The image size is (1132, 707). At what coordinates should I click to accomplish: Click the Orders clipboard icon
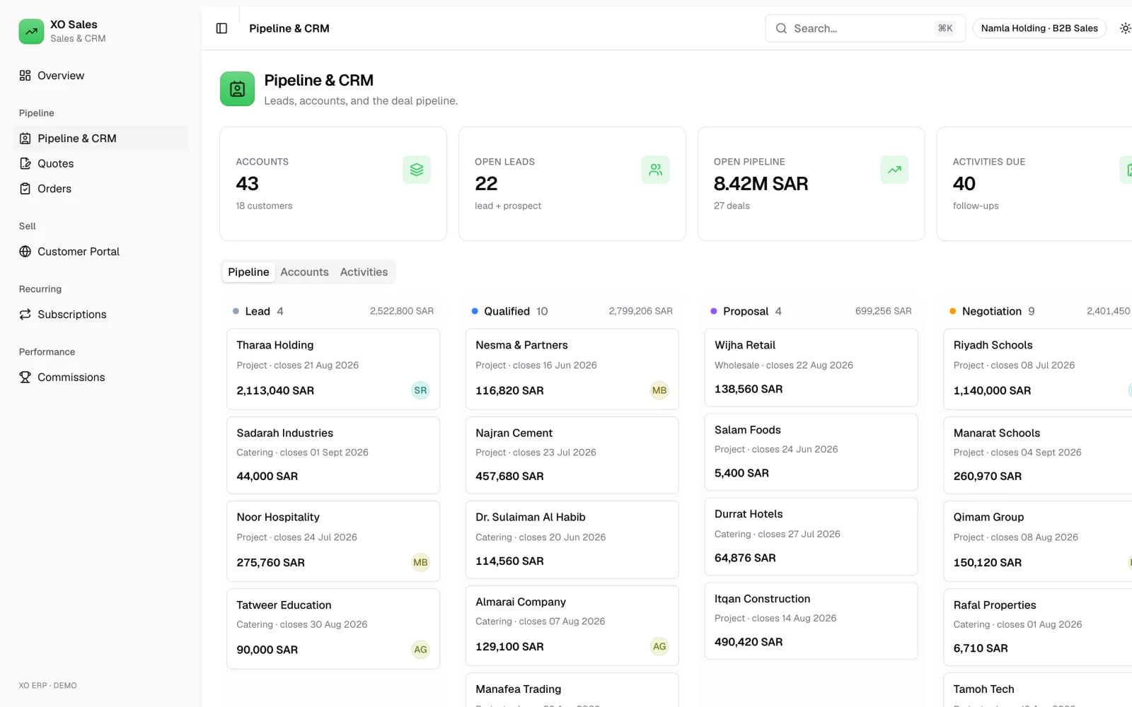click(25, 189)
